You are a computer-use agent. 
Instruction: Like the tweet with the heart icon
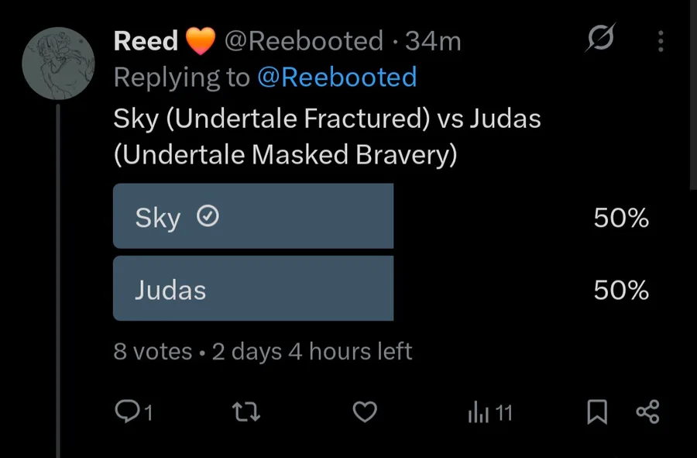(364, 413)
